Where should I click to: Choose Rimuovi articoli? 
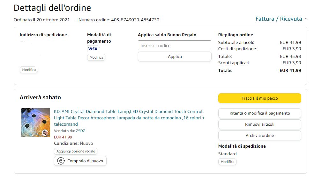[x=259, y=124]
